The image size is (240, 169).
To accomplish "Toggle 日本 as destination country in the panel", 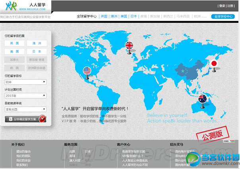I will pos(37,51).
